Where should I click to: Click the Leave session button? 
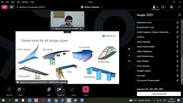[x=85, y=89]
